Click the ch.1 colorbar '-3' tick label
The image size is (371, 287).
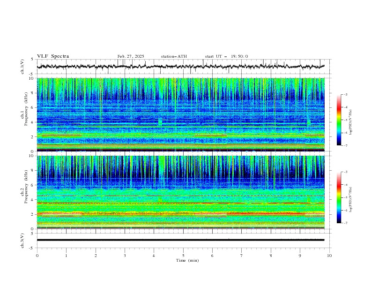[x=345, y=94]
